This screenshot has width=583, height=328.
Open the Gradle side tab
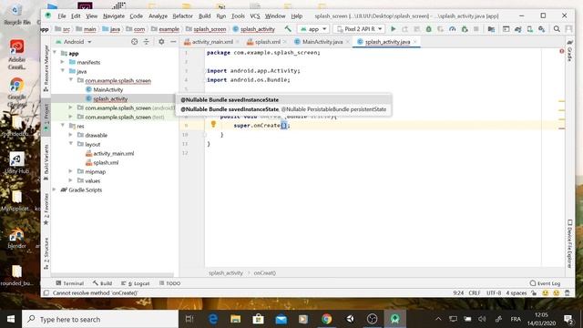click(569, 51)
